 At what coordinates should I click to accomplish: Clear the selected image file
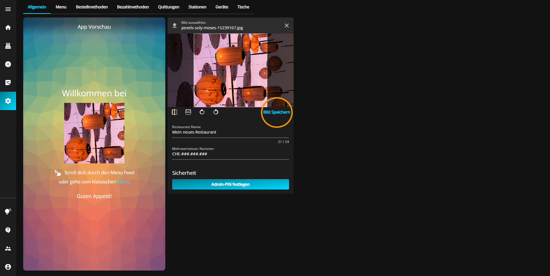coord(286,26)
